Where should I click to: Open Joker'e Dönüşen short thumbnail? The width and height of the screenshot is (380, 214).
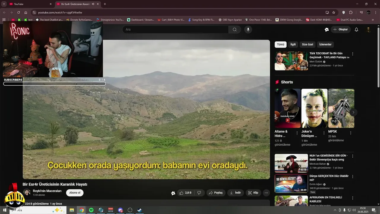[314, 108]
